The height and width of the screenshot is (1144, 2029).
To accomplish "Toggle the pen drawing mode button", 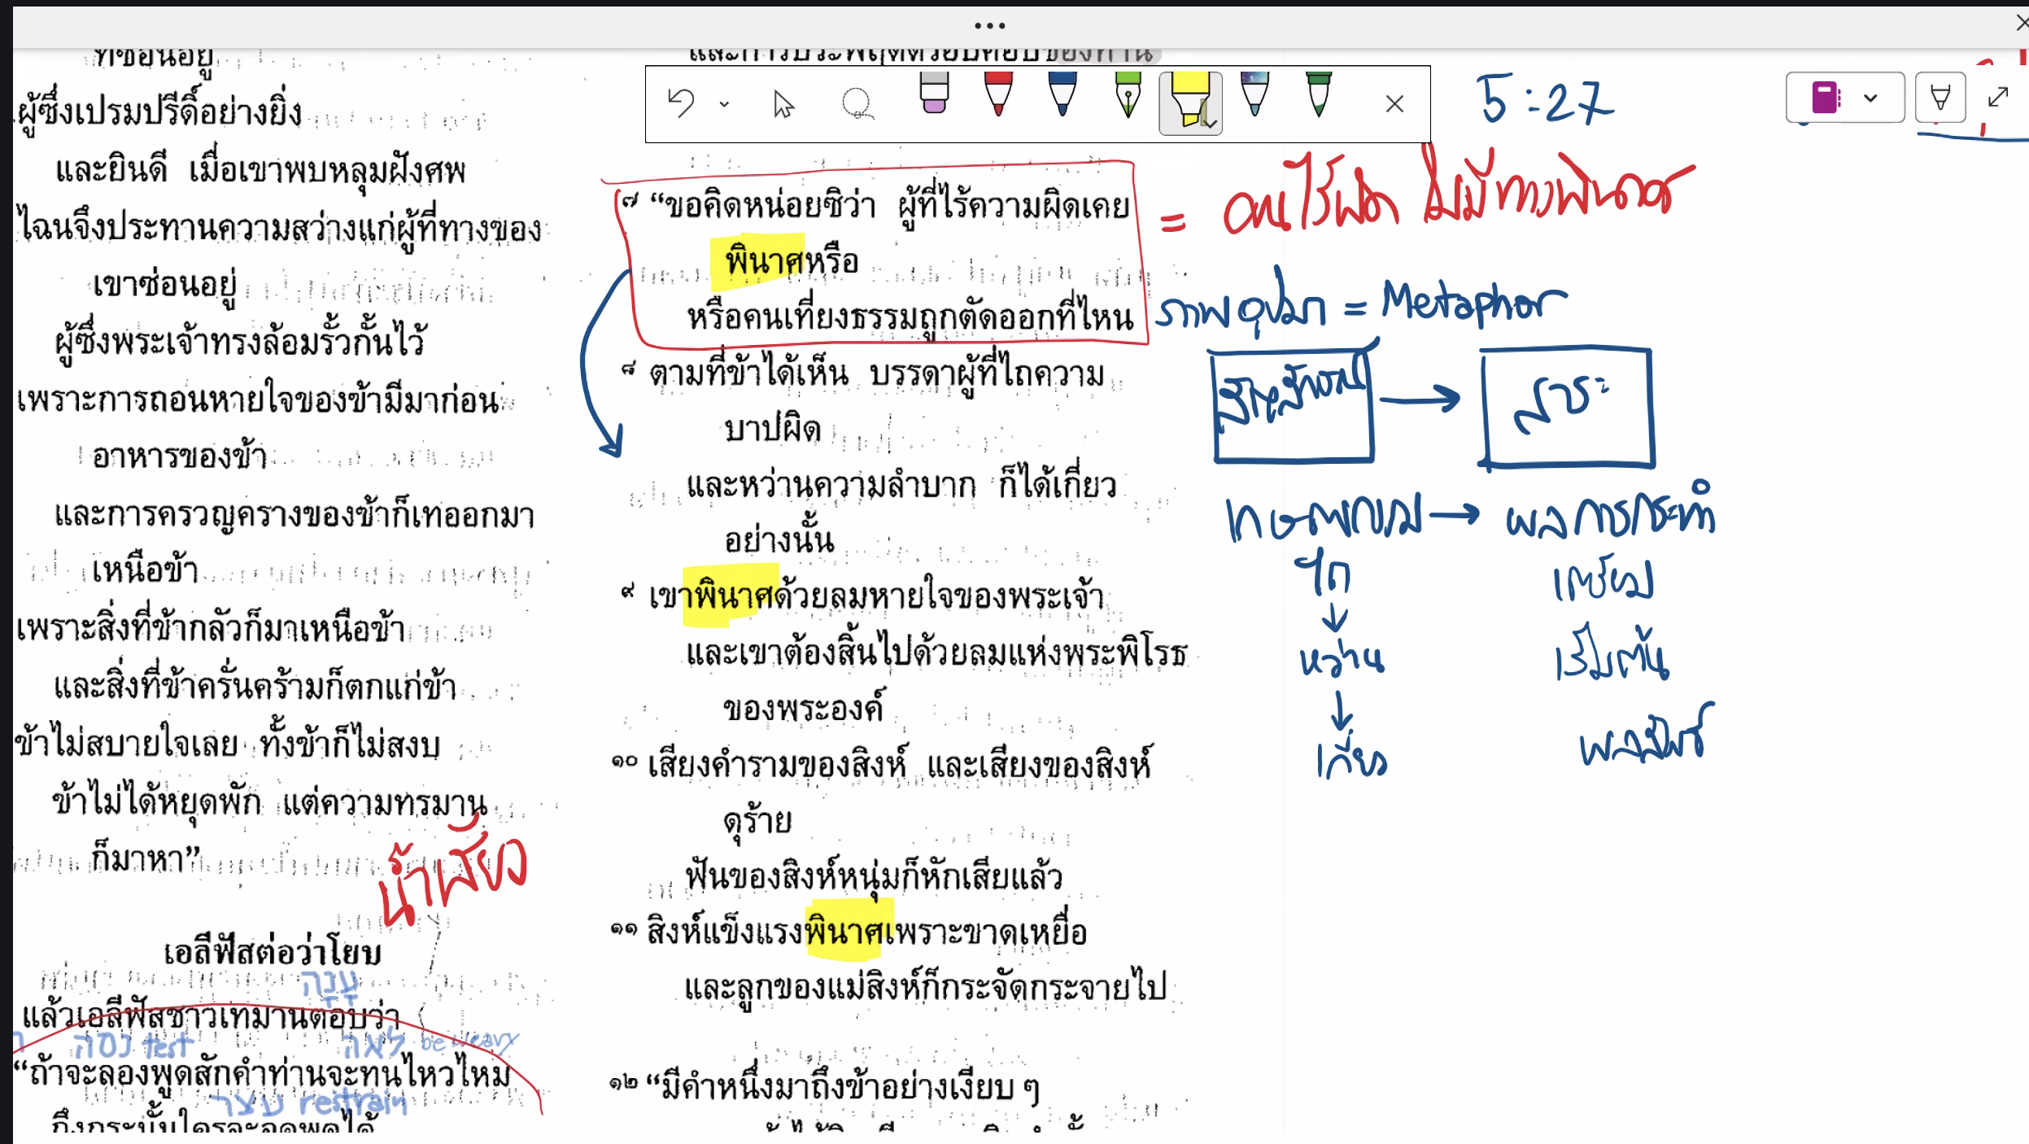I will (x=1940, y=98).
